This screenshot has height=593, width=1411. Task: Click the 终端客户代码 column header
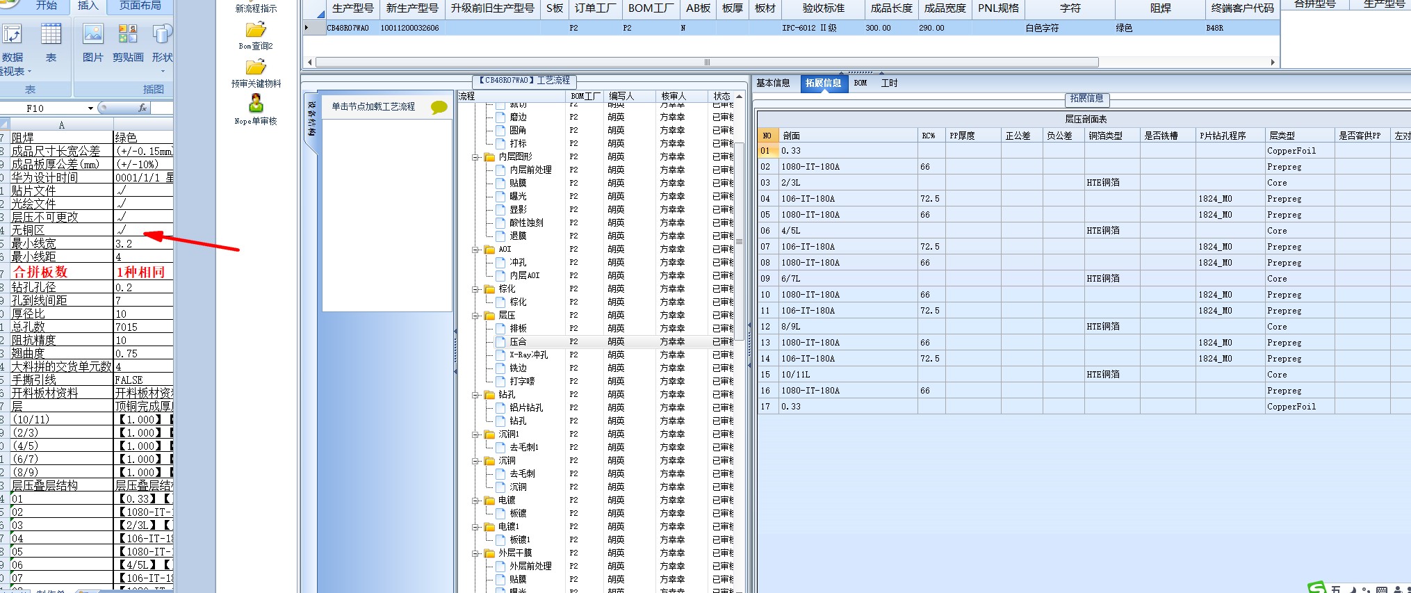pyautogui.click(x=1242, y=8)
